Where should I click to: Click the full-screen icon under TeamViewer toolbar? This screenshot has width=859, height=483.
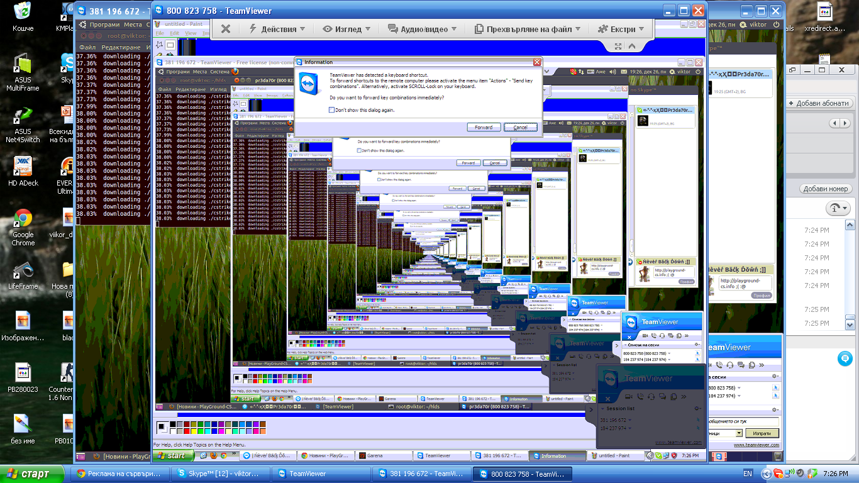pos(618,46)
